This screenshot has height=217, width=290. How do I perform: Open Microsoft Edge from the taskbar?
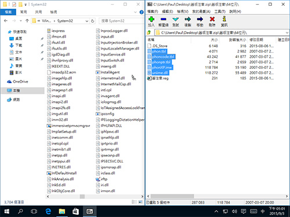(x=48, y=211)
